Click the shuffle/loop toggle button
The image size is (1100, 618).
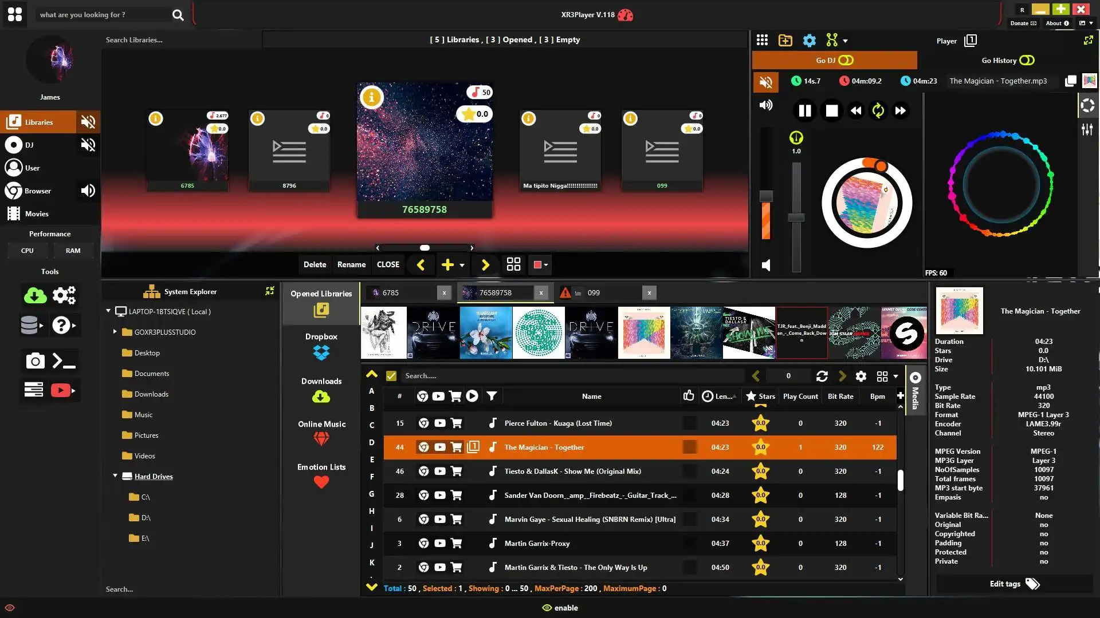click(878, 111)
